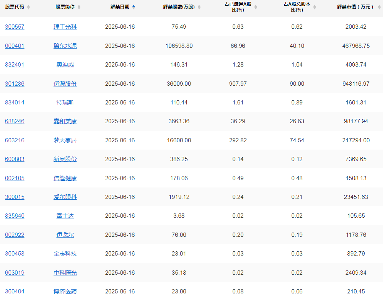The height and width of the screenshot is (298, 383).
Task: Toggle the active sort arrow on 解禁日期
Action: (x=133, y=7)
